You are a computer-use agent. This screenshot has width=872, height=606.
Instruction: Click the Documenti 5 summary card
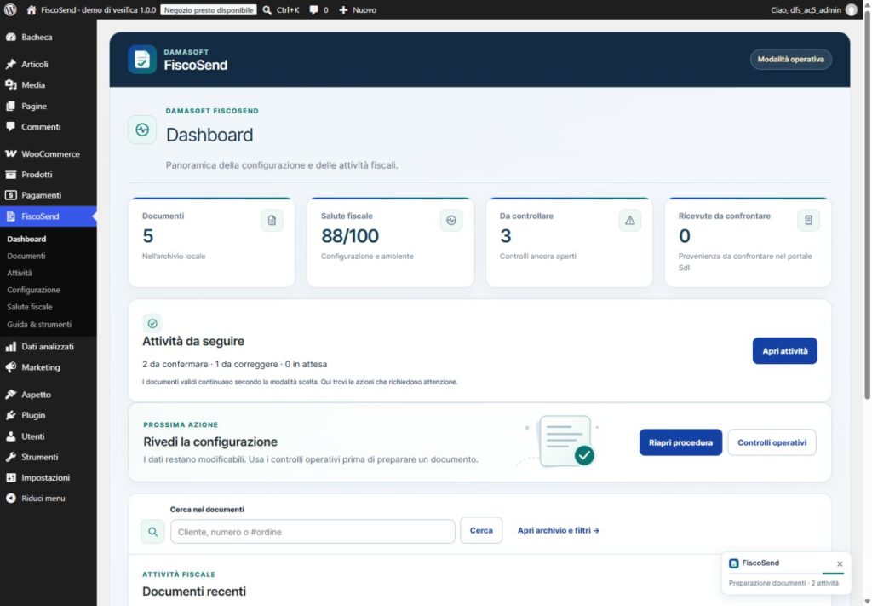coord(211,243)
